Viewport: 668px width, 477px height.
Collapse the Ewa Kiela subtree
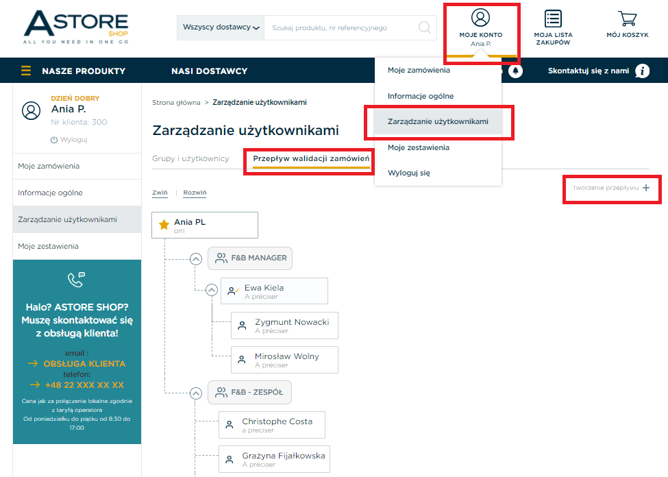[x=212, y=291]
